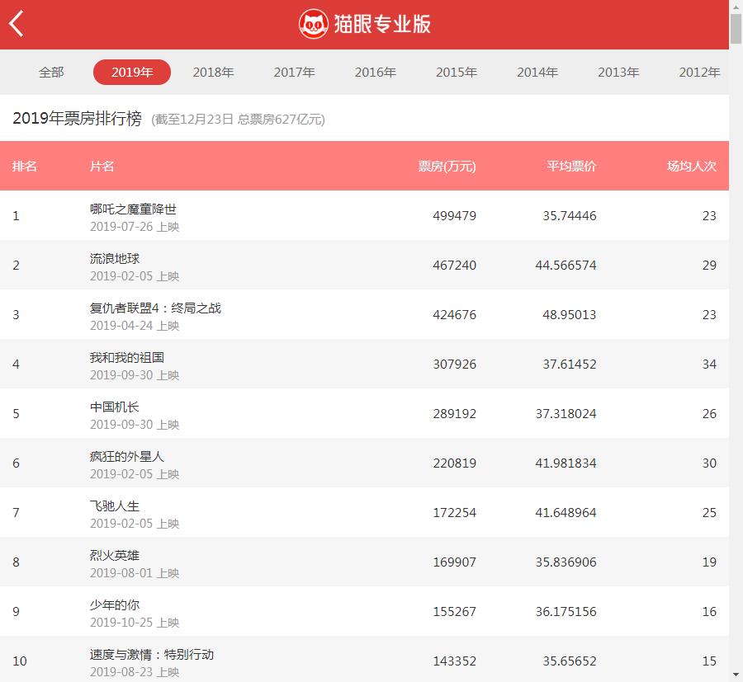Click the 场均人次 column header
The height and width of the screenshot is (682, 743).
click(692, 166)
